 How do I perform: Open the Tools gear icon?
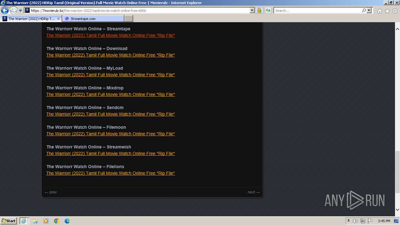395,11
